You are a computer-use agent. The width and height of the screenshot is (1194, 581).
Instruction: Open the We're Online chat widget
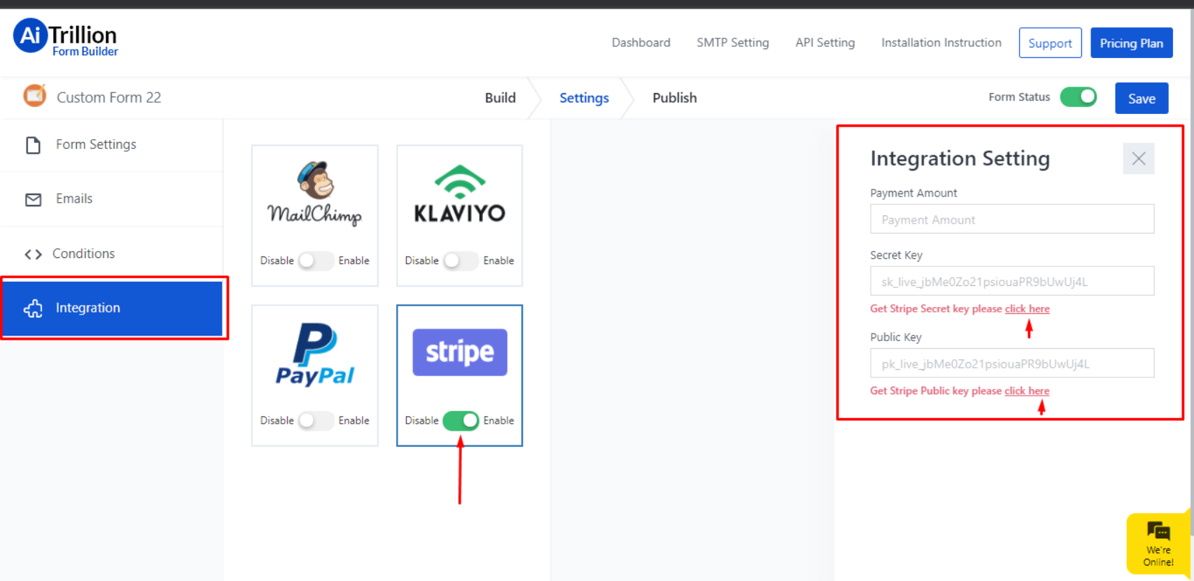pyautogui.click(x=1158, y=543)
